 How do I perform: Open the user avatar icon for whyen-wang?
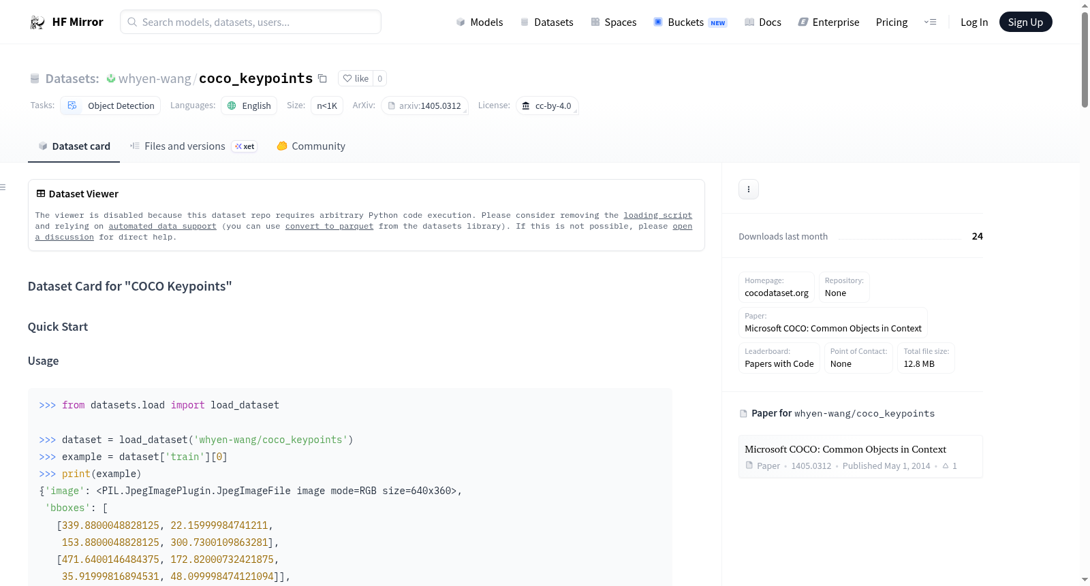click(x=111, y=79)
